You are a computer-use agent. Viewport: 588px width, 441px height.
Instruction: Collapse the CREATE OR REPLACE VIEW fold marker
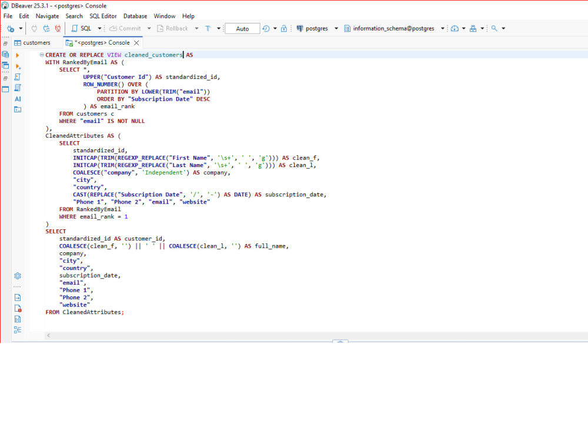pyautogui.click(x=42, y=55)
